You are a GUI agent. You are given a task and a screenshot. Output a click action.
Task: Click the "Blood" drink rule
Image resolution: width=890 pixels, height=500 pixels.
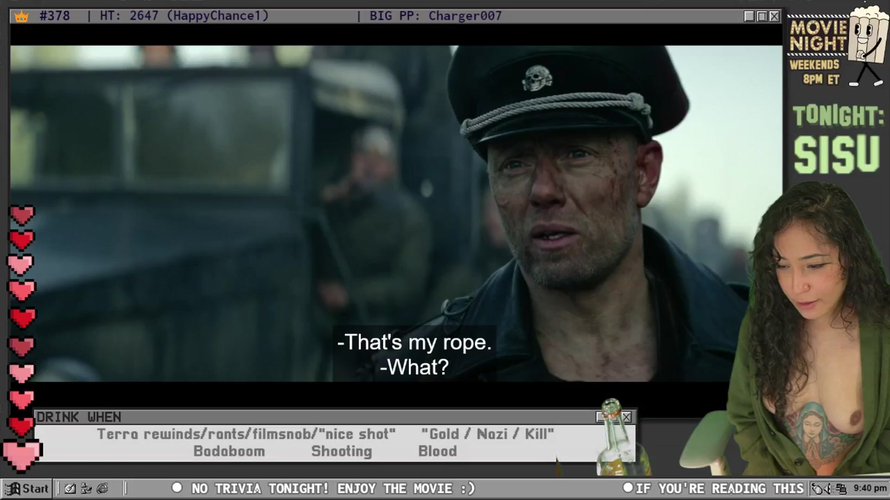tap(438, 451)
